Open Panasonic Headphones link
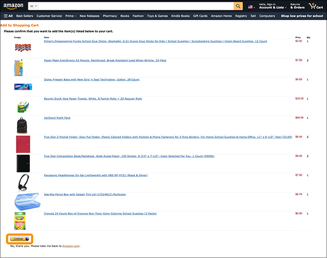 (x=96, y=175)
